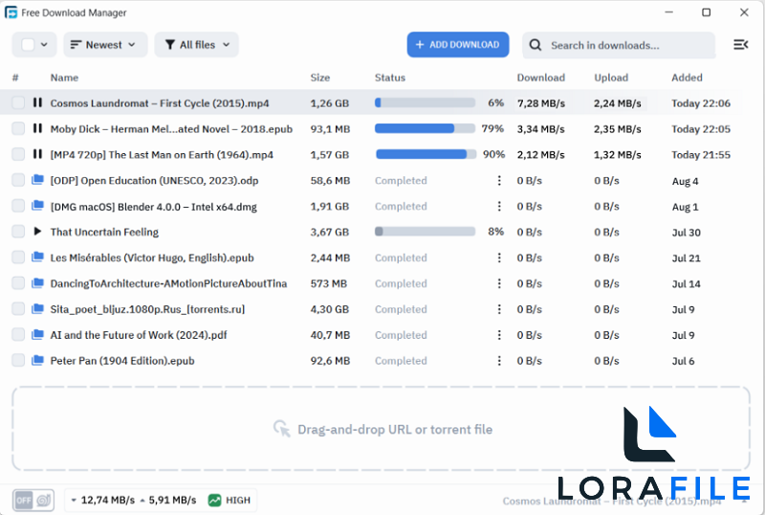Screen dimensions: 765x515
Task: Check The Last Man on Earth checkbox
Action: coord(18,154)
